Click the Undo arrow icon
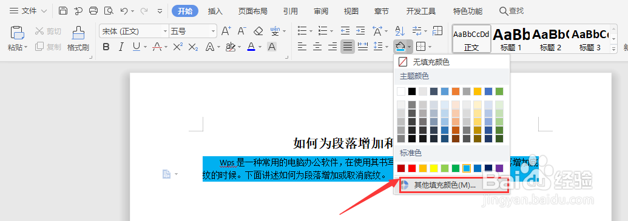Viewport: 628px width, 221px height. (x=124, y=11)
